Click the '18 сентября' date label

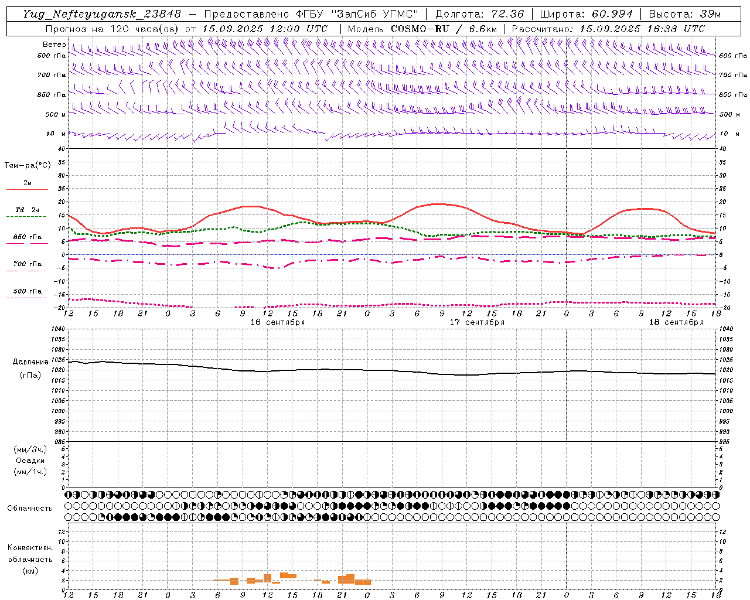click(676, 322)
